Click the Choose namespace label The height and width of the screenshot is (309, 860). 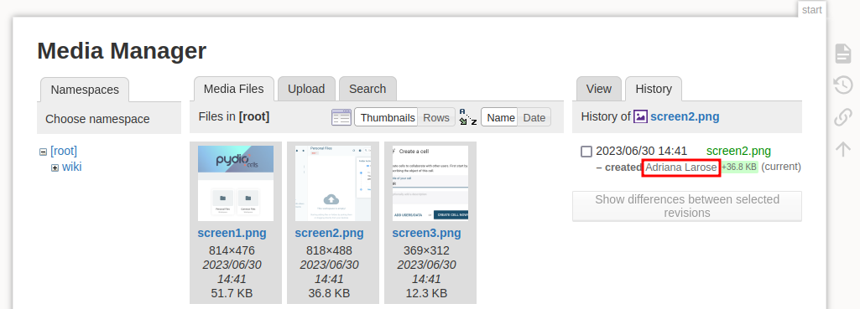coord(97,119)
